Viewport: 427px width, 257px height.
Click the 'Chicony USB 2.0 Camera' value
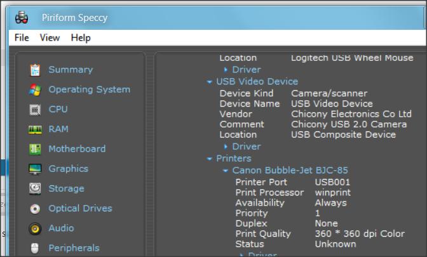point(349,124)
